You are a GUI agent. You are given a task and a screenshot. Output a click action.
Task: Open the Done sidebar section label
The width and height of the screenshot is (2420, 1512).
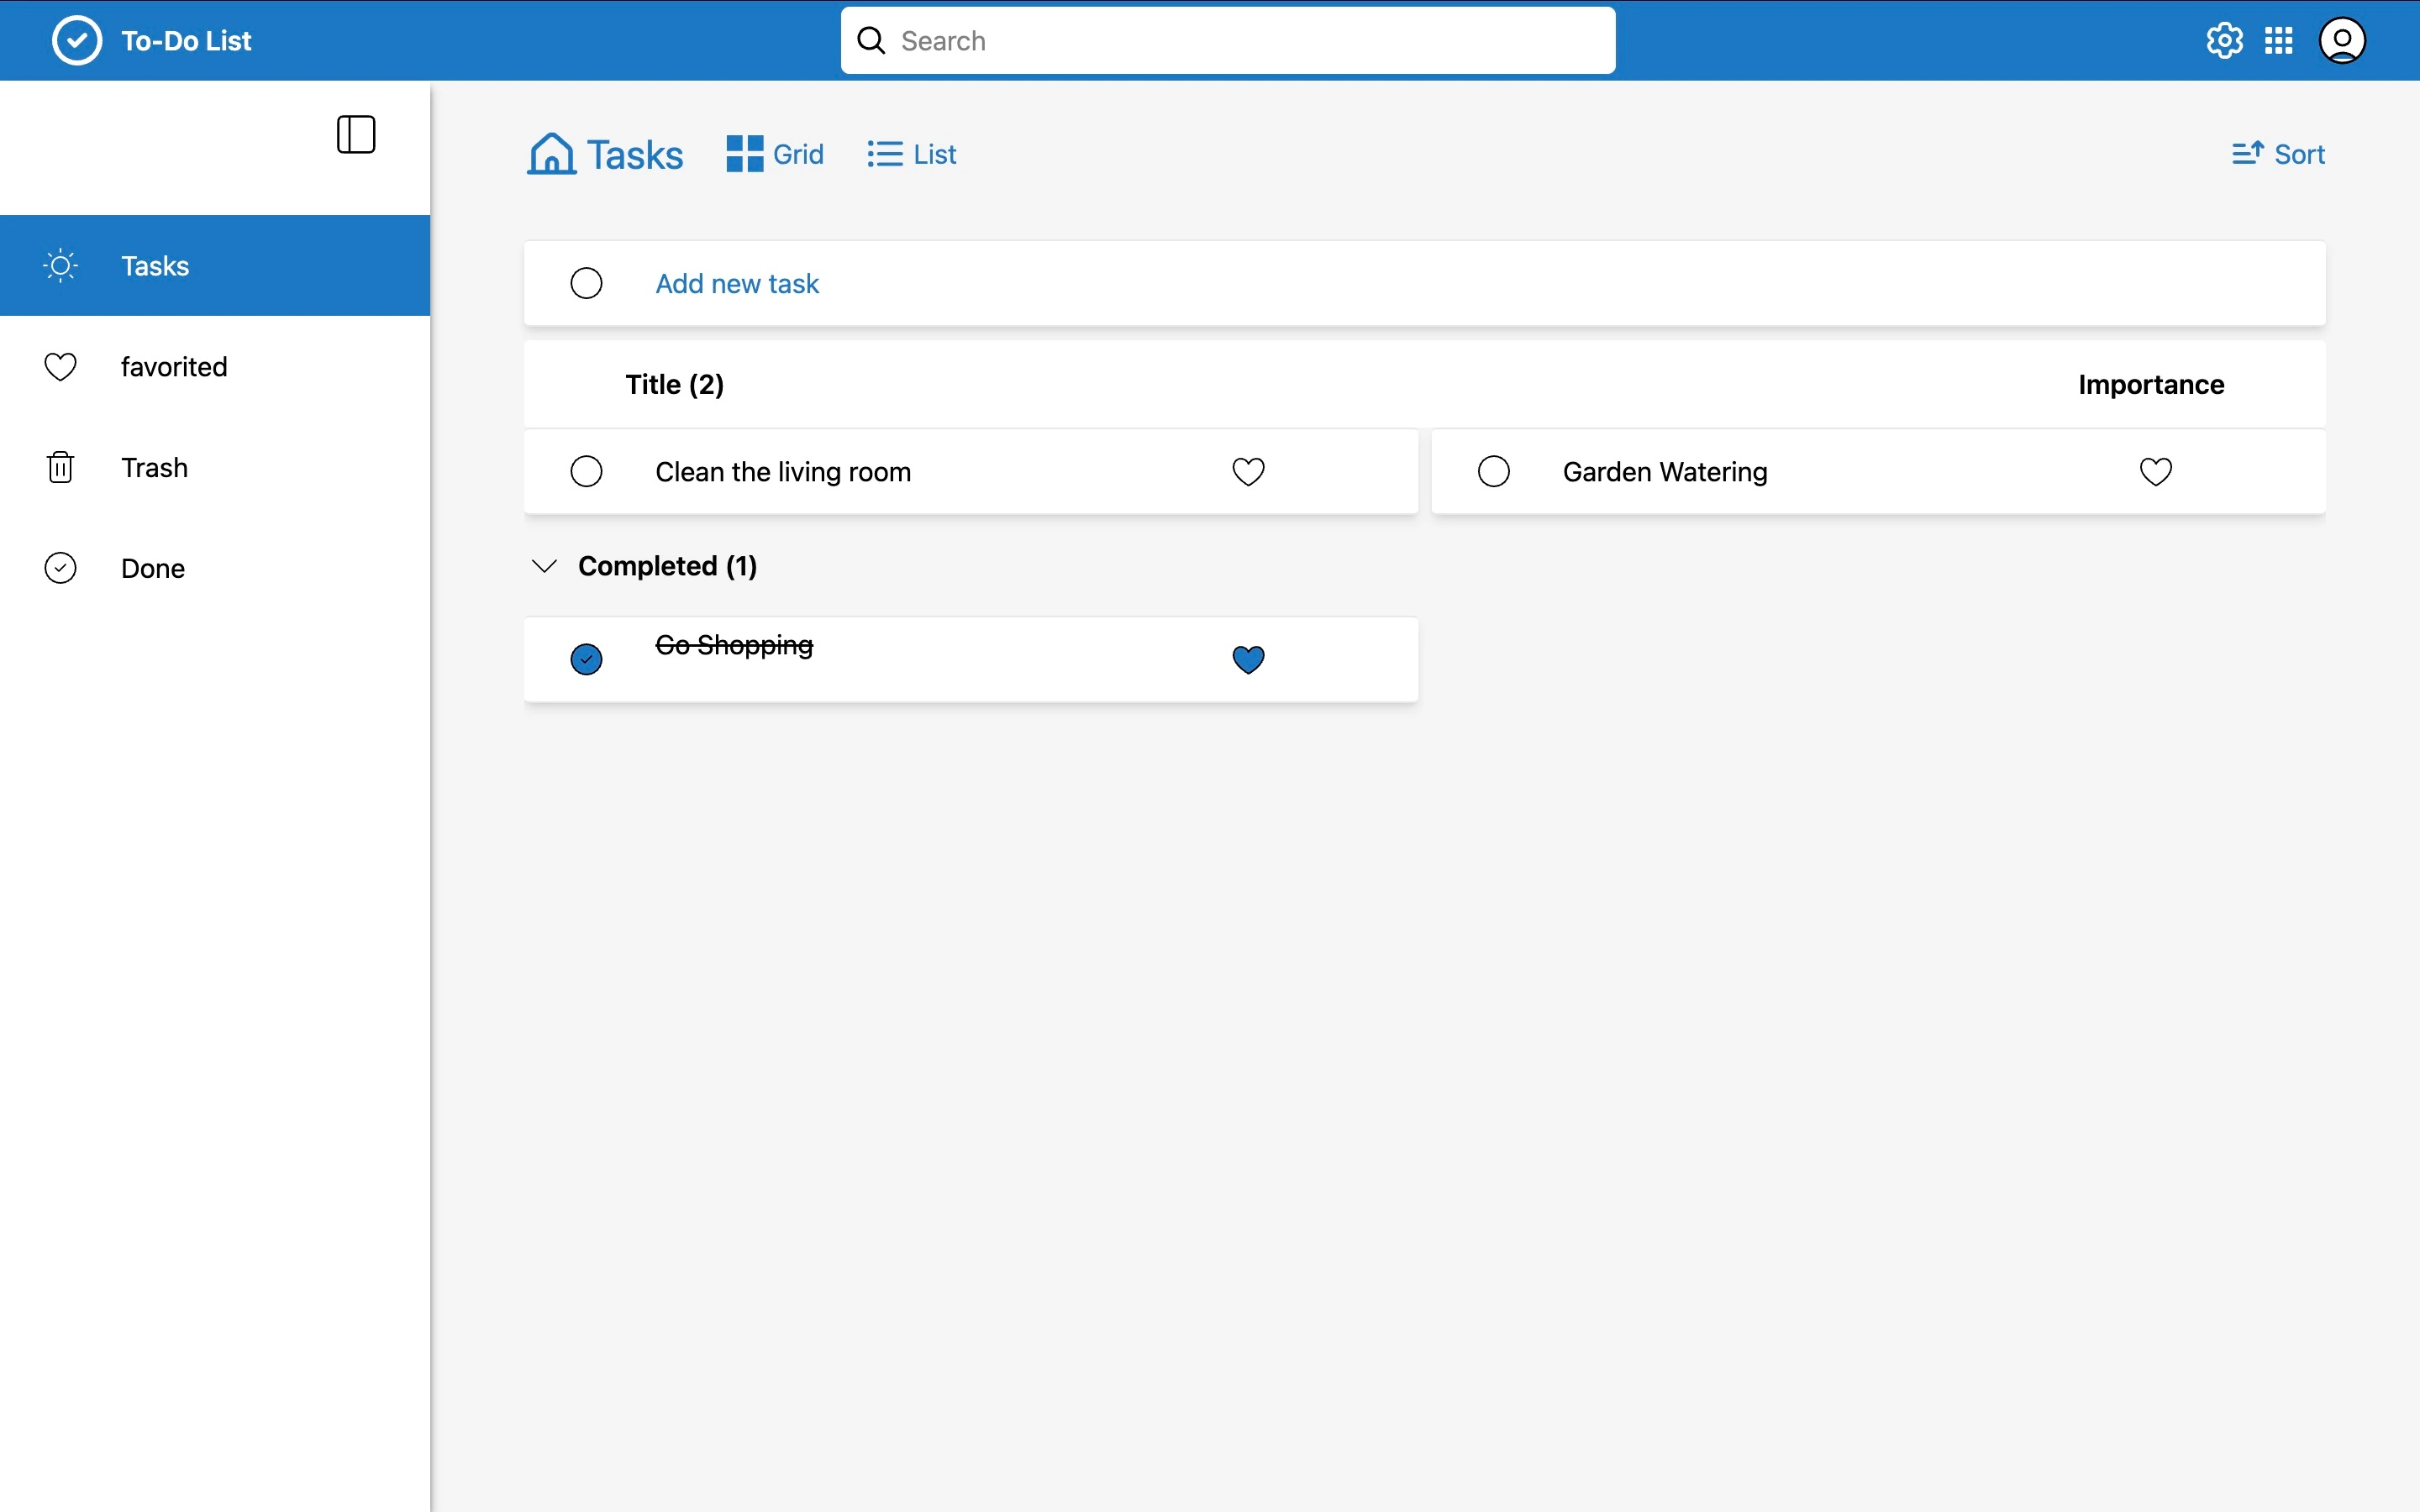pos(153,568)
